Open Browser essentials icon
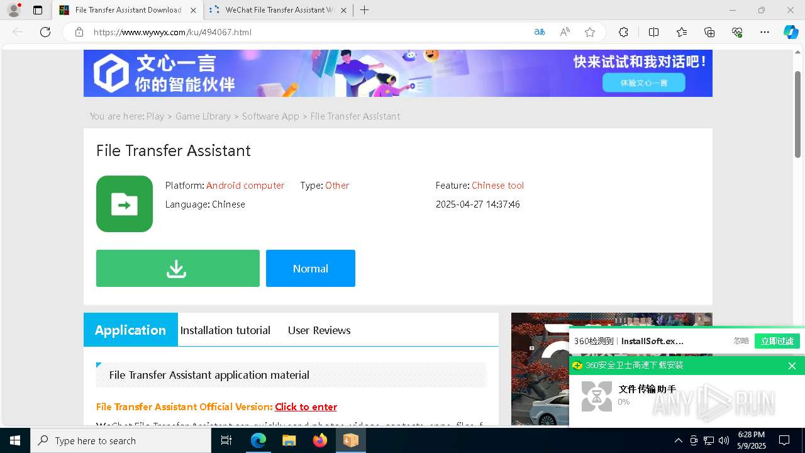 point(737,32)
